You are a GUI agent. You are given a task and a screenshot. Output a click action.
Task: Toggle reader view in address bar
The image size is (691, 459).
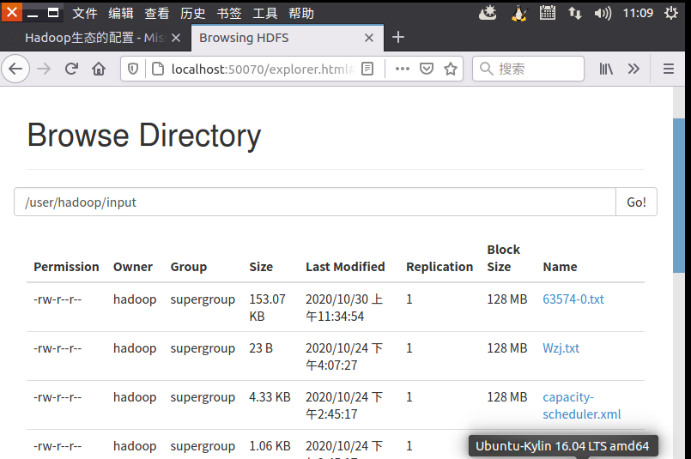(367, 69)
